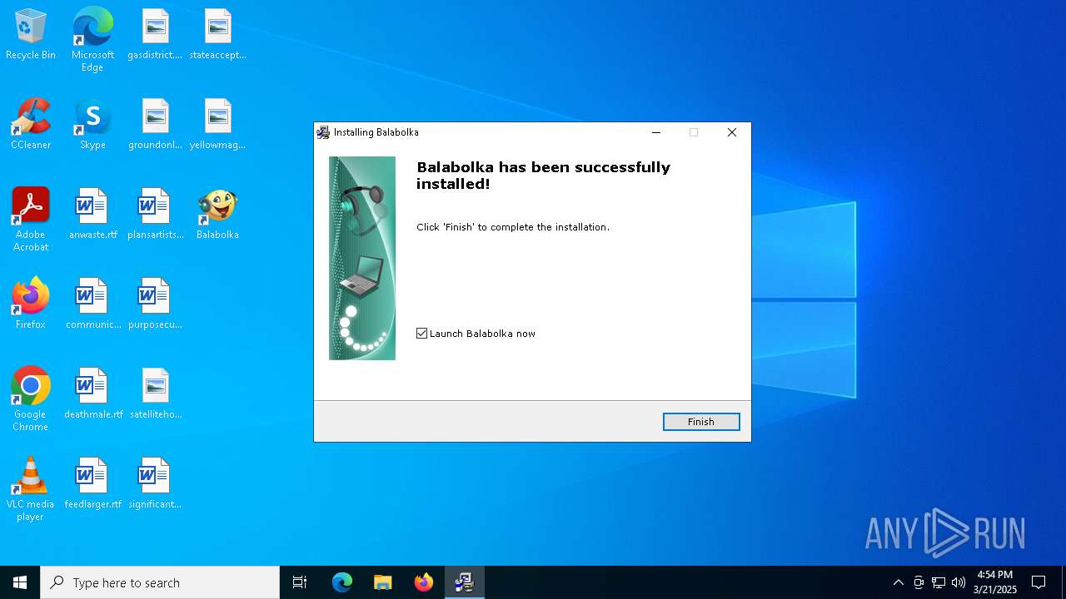Open VLC media player desktop shortcut

(x=31, y=489)
